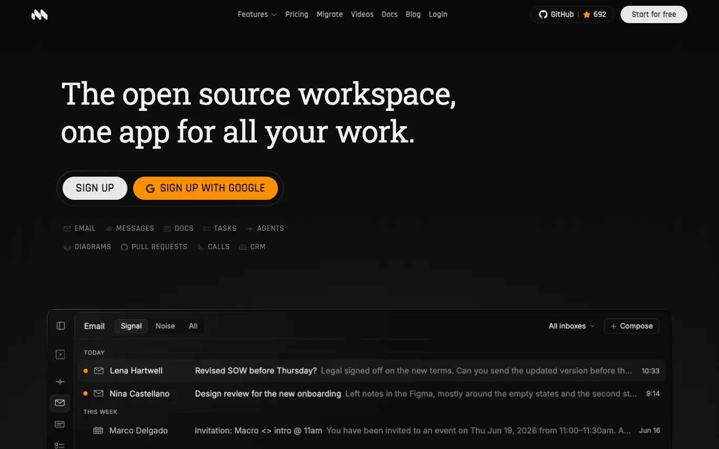The image size is (719, 449).
Task: Switch to the Signal tab
Action: coord(131,326)
